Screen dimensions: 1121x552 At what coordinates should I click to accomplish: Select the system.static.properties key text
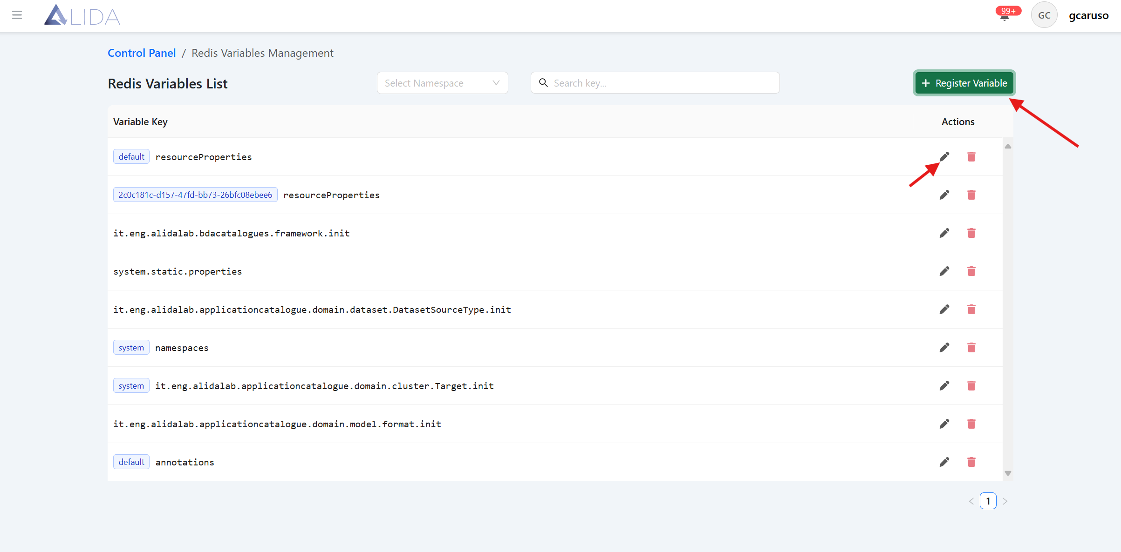pos(178,271)
